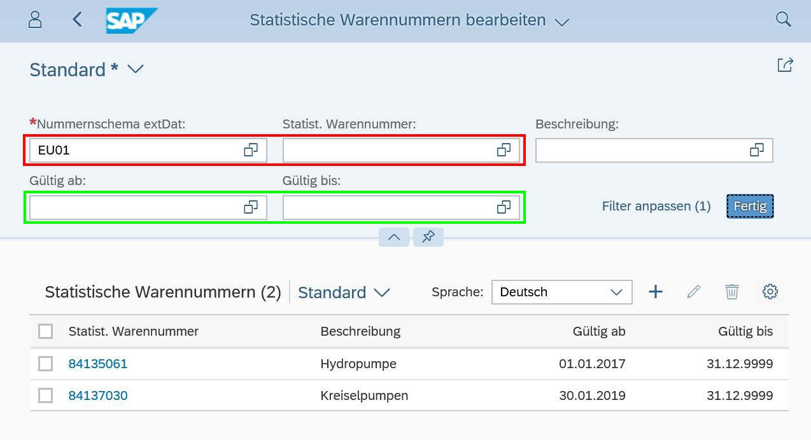
Task: Click the SAP logo
Action: (x=131, y=20)
